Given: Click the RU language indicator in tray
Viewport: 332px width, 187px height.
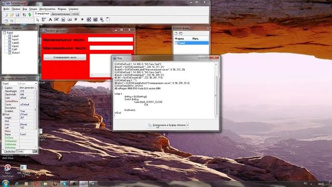Looking at the screenshot, I should (306, 183).
